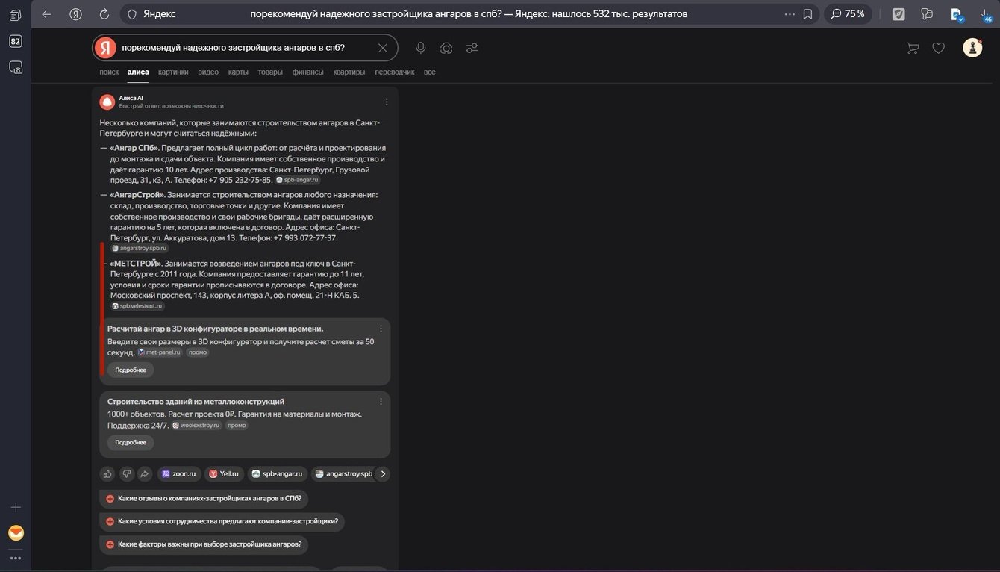
Task: Reset the 75 % page zoom
Action: click(848, 13)
